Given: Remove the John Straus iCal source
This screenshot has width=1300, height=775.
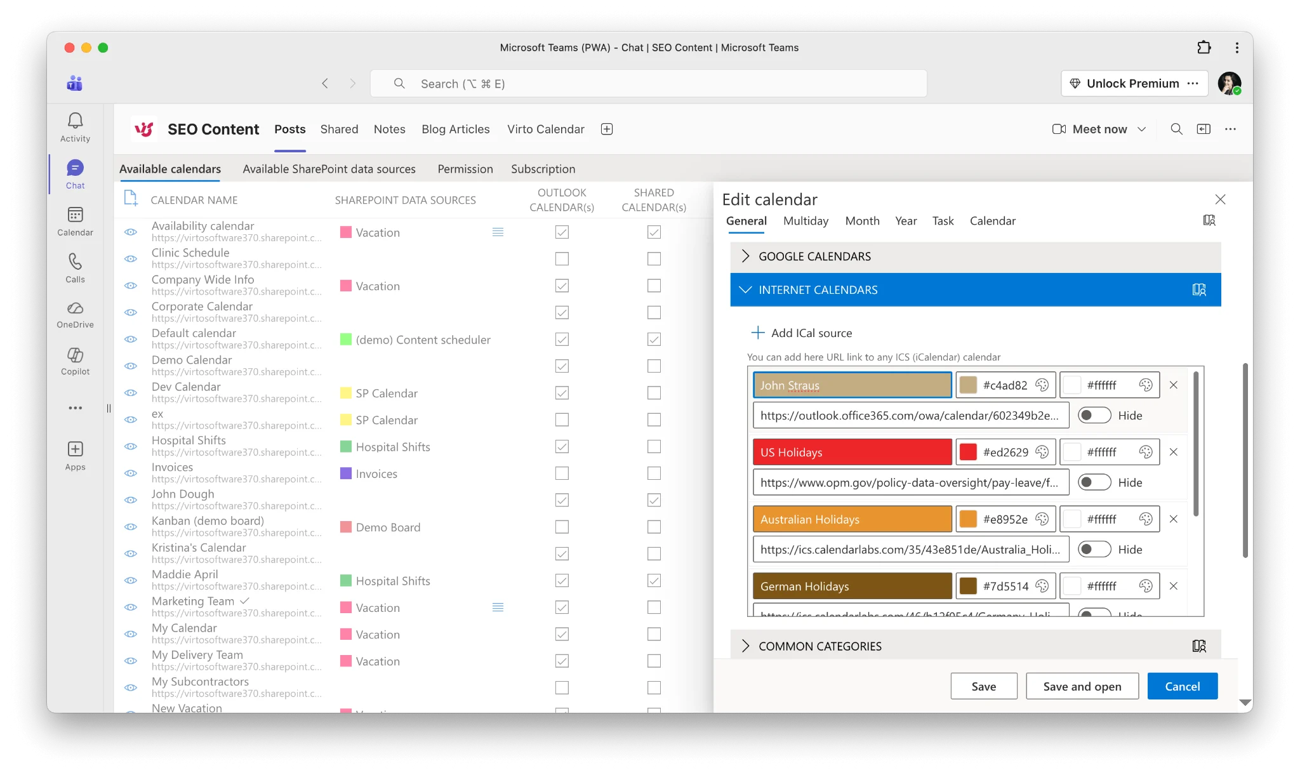Looking at the screenshot, I should point(1173,385).
